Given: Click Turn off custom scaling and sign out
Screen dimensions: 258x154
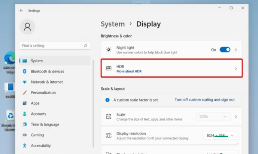Looking at the screenshot, I should [204, 100].
